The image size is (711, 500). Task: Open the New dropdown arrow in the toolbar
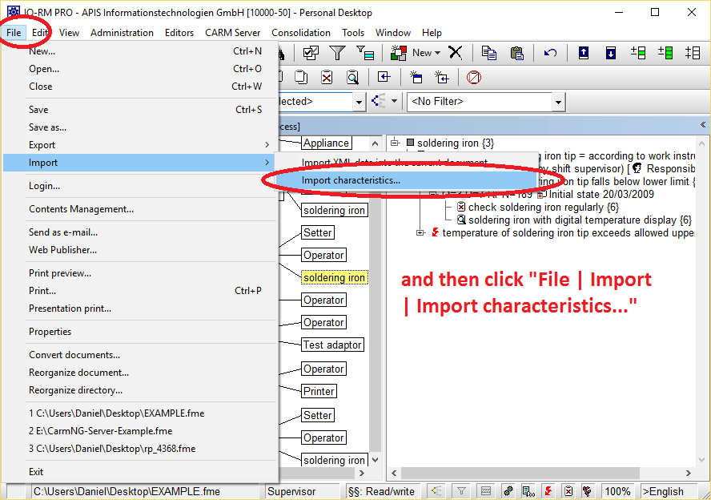pos(438,53)
